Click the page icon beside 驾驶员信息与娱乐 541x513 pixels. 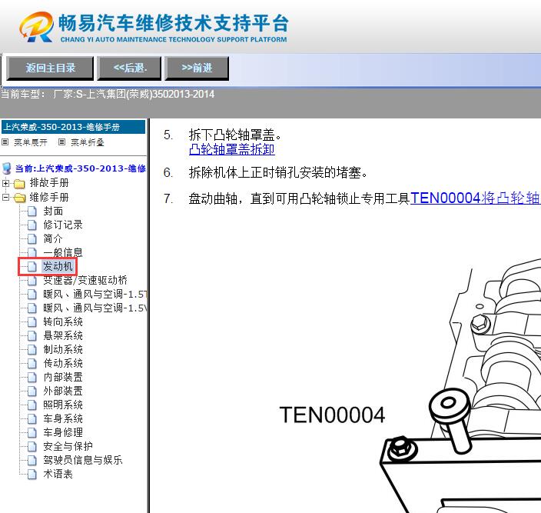[x=32, y=460]
